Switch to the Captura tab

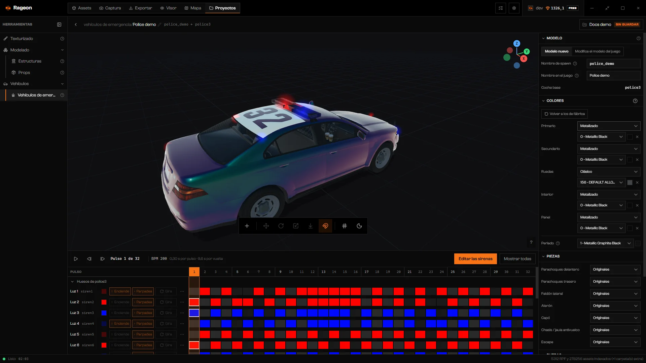click(110, 8)
